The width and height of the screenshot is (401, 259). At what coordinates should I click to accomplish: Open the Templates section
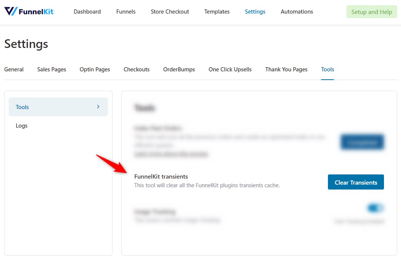click(217, 12)
